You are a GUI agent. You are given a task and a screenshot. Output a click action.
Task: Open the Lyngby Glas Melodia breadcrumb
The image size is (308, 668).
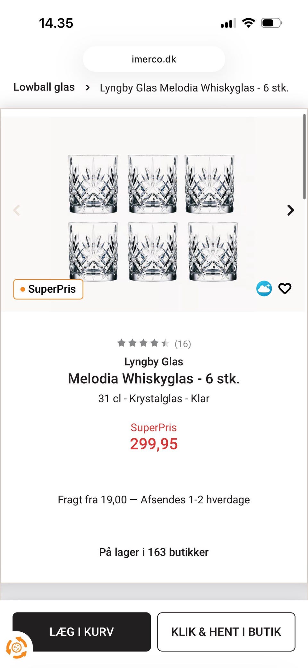point(194,88)
